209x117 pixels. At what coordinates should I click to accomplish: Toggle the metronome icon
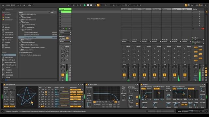(x=24, y=5)
